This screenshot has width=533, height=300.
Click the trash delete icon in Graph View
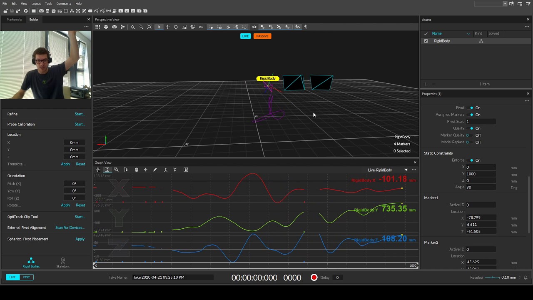click(136, 170)
